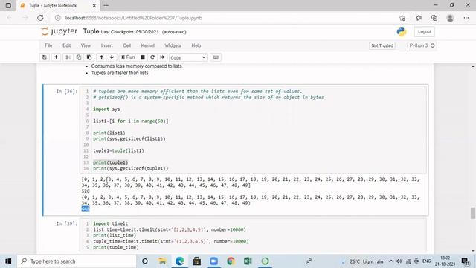Click inside the In [36] code cell

(253, 130)
